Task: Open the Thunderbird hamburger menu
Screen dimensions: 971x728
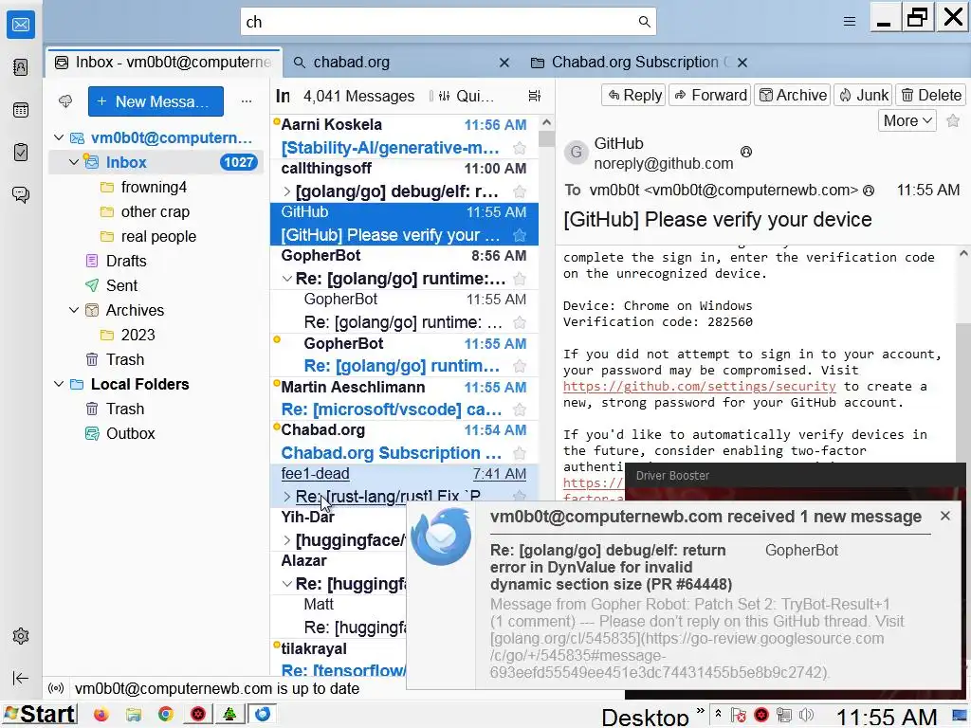Action: coord(849,22)
